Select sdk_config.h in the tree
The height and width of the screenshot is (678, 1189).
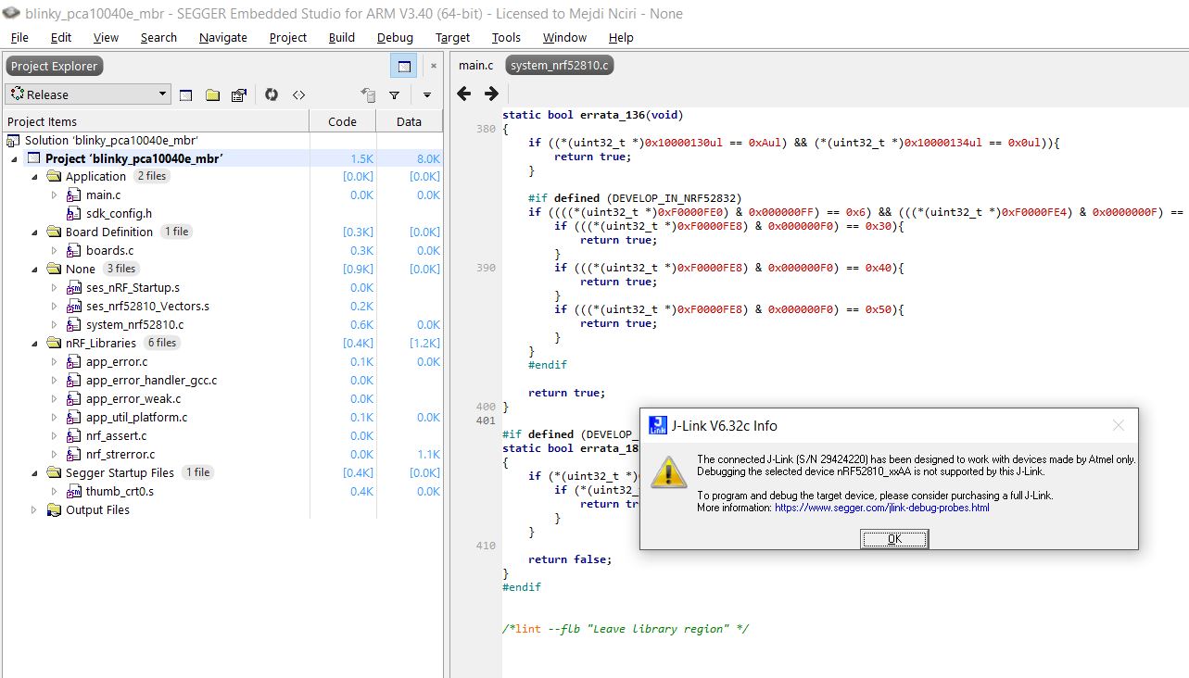[119, 213]
